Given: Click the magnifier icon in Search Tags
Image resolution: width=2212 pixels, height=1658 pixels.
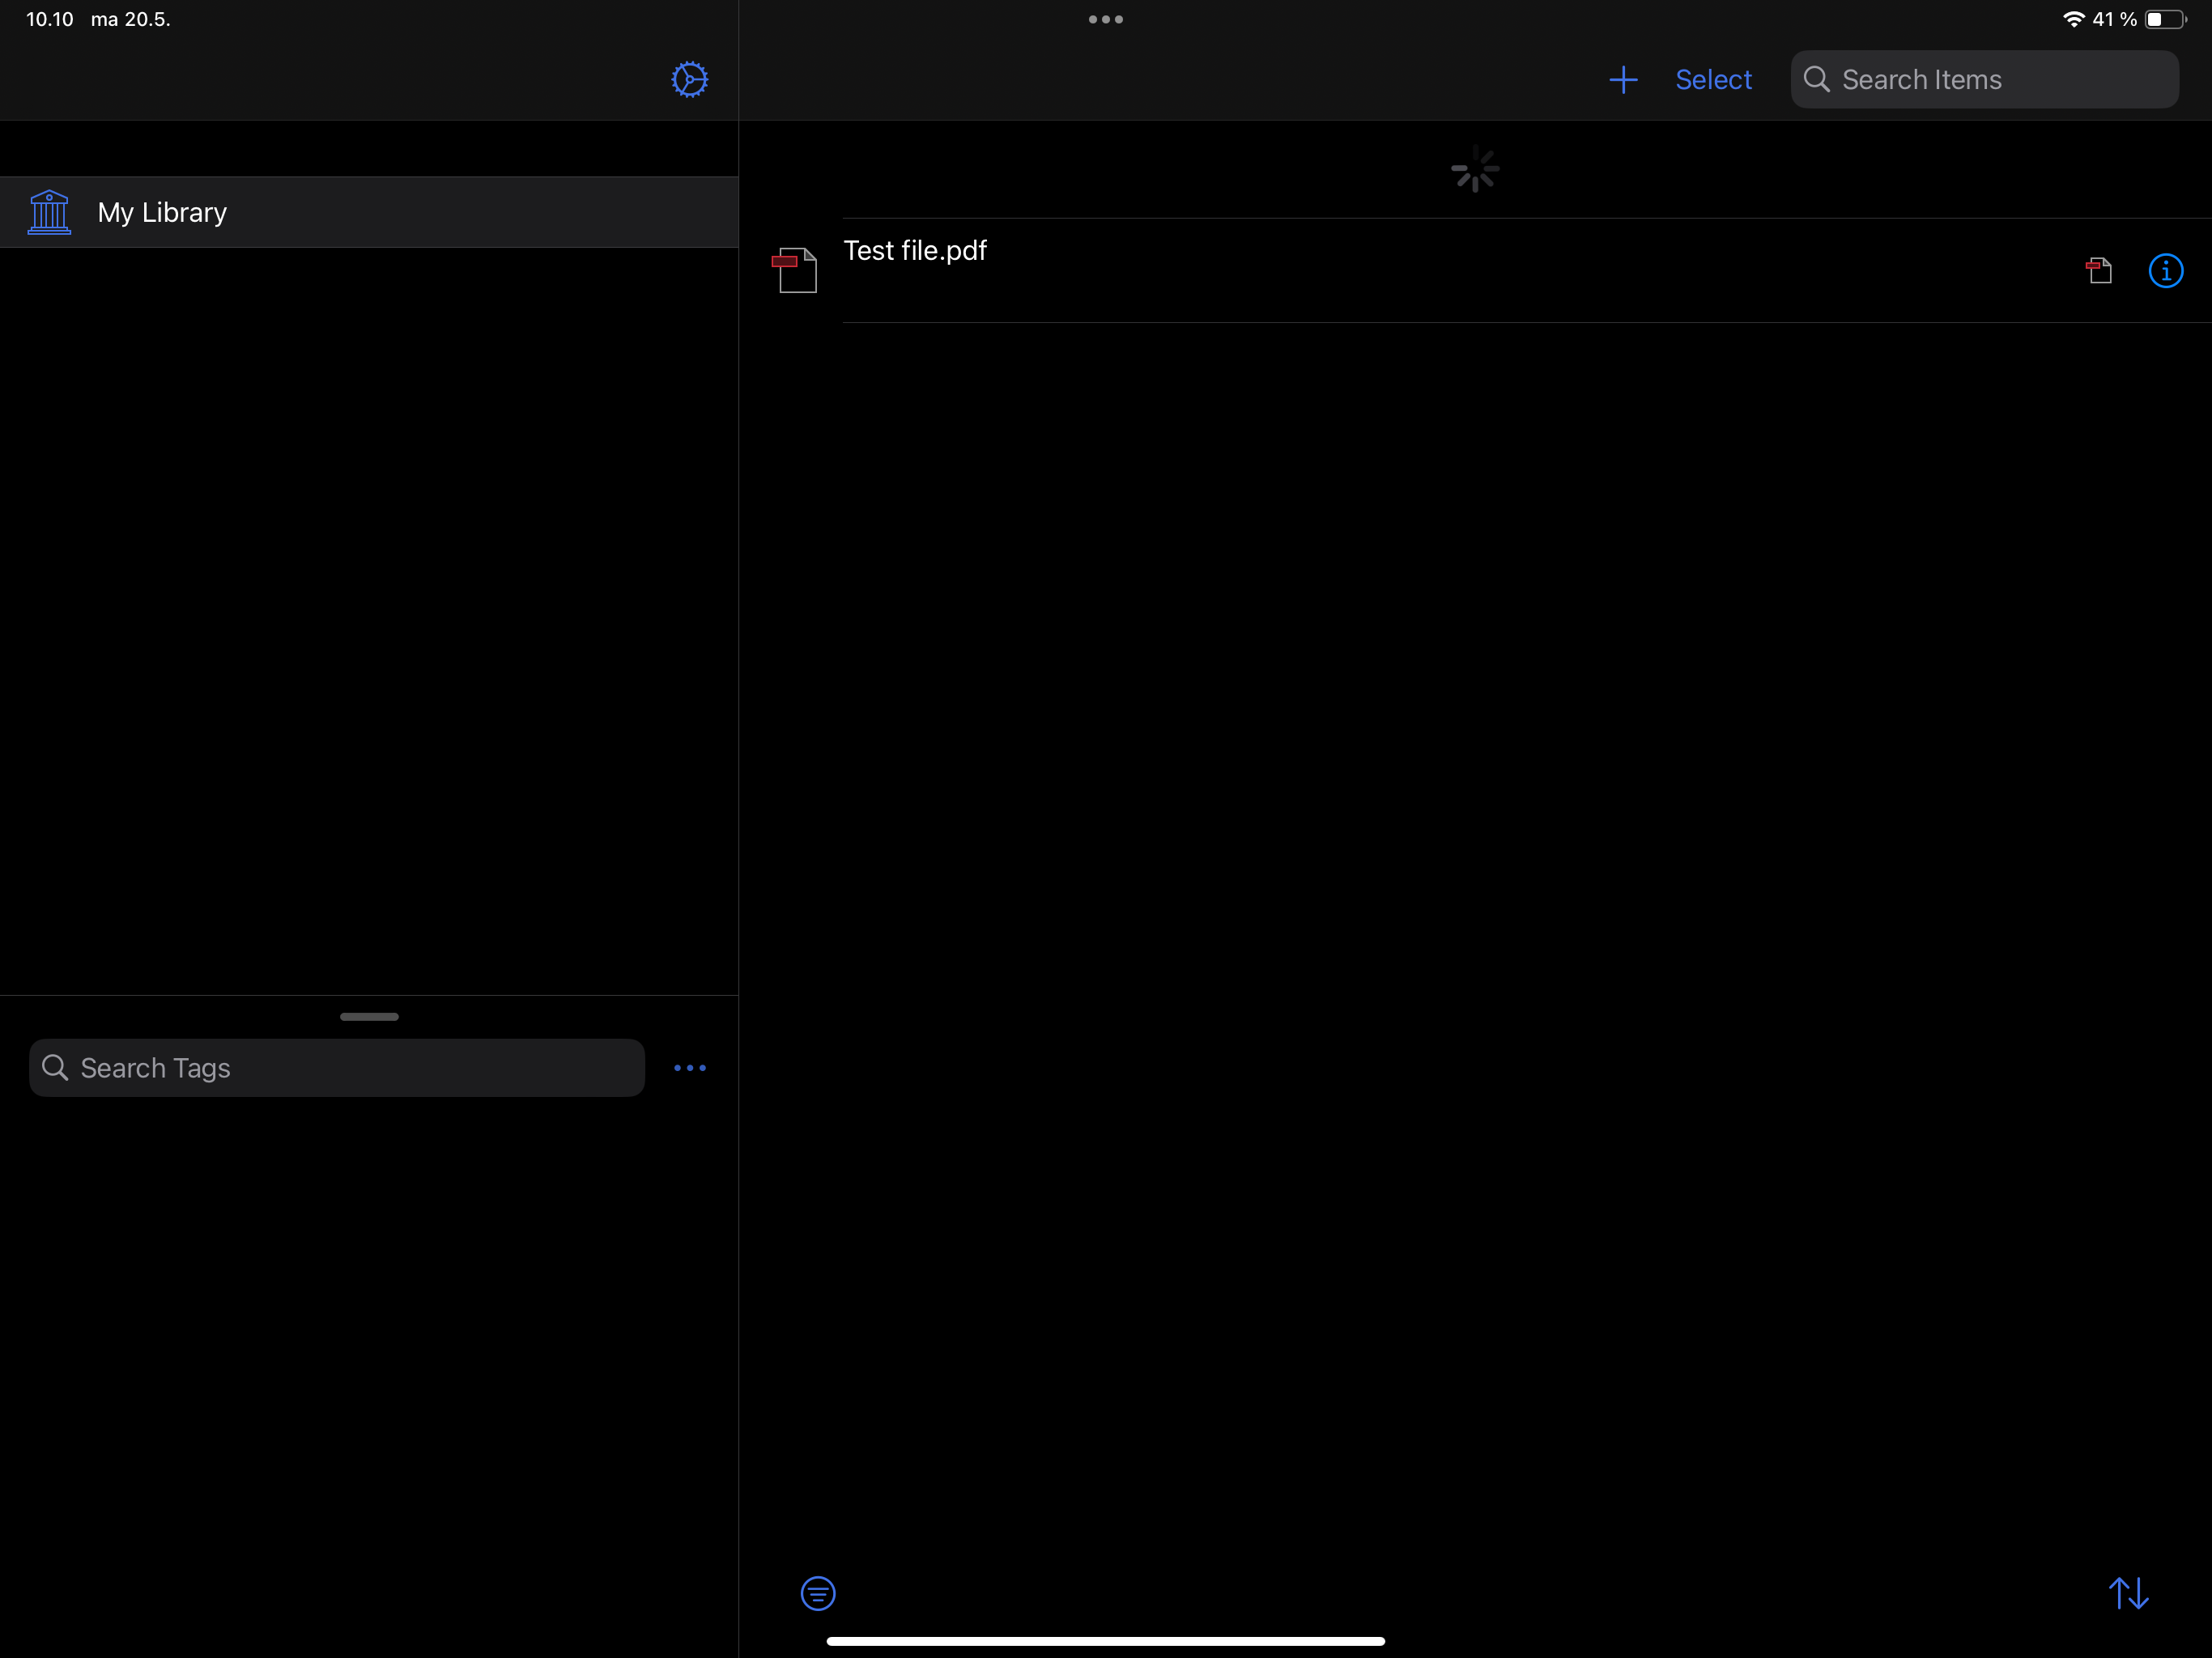Looking at the screenshot, I should coord(55,1068).
